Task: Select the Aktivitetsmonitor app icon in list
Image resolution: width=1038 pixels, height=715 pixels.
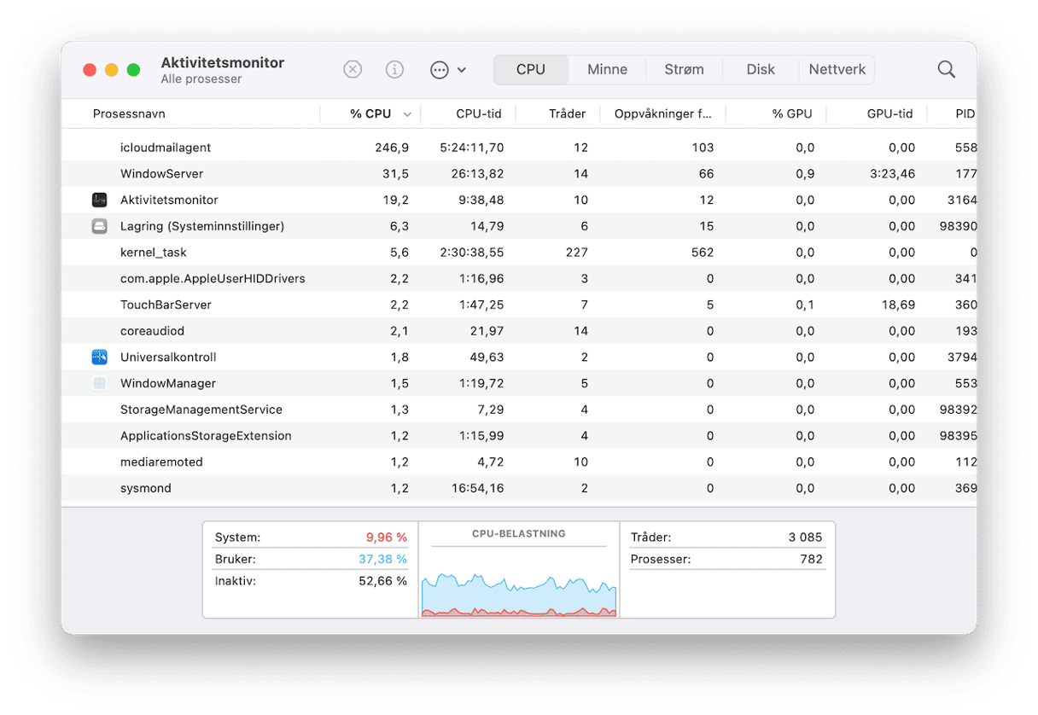Action: tap(100, 201)
